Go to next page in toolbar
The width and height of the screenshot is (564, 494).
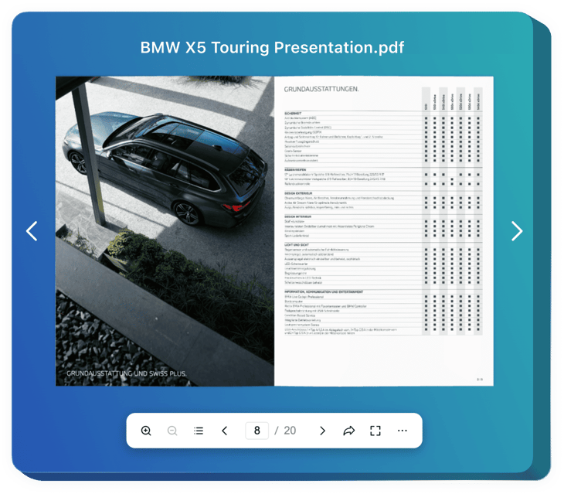[322, 431]
